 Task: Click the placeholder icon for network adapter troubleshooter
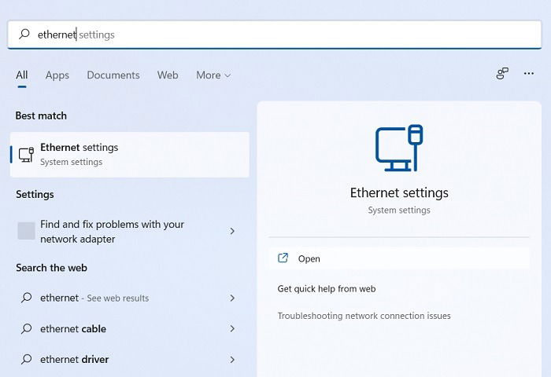click(26, 231)
